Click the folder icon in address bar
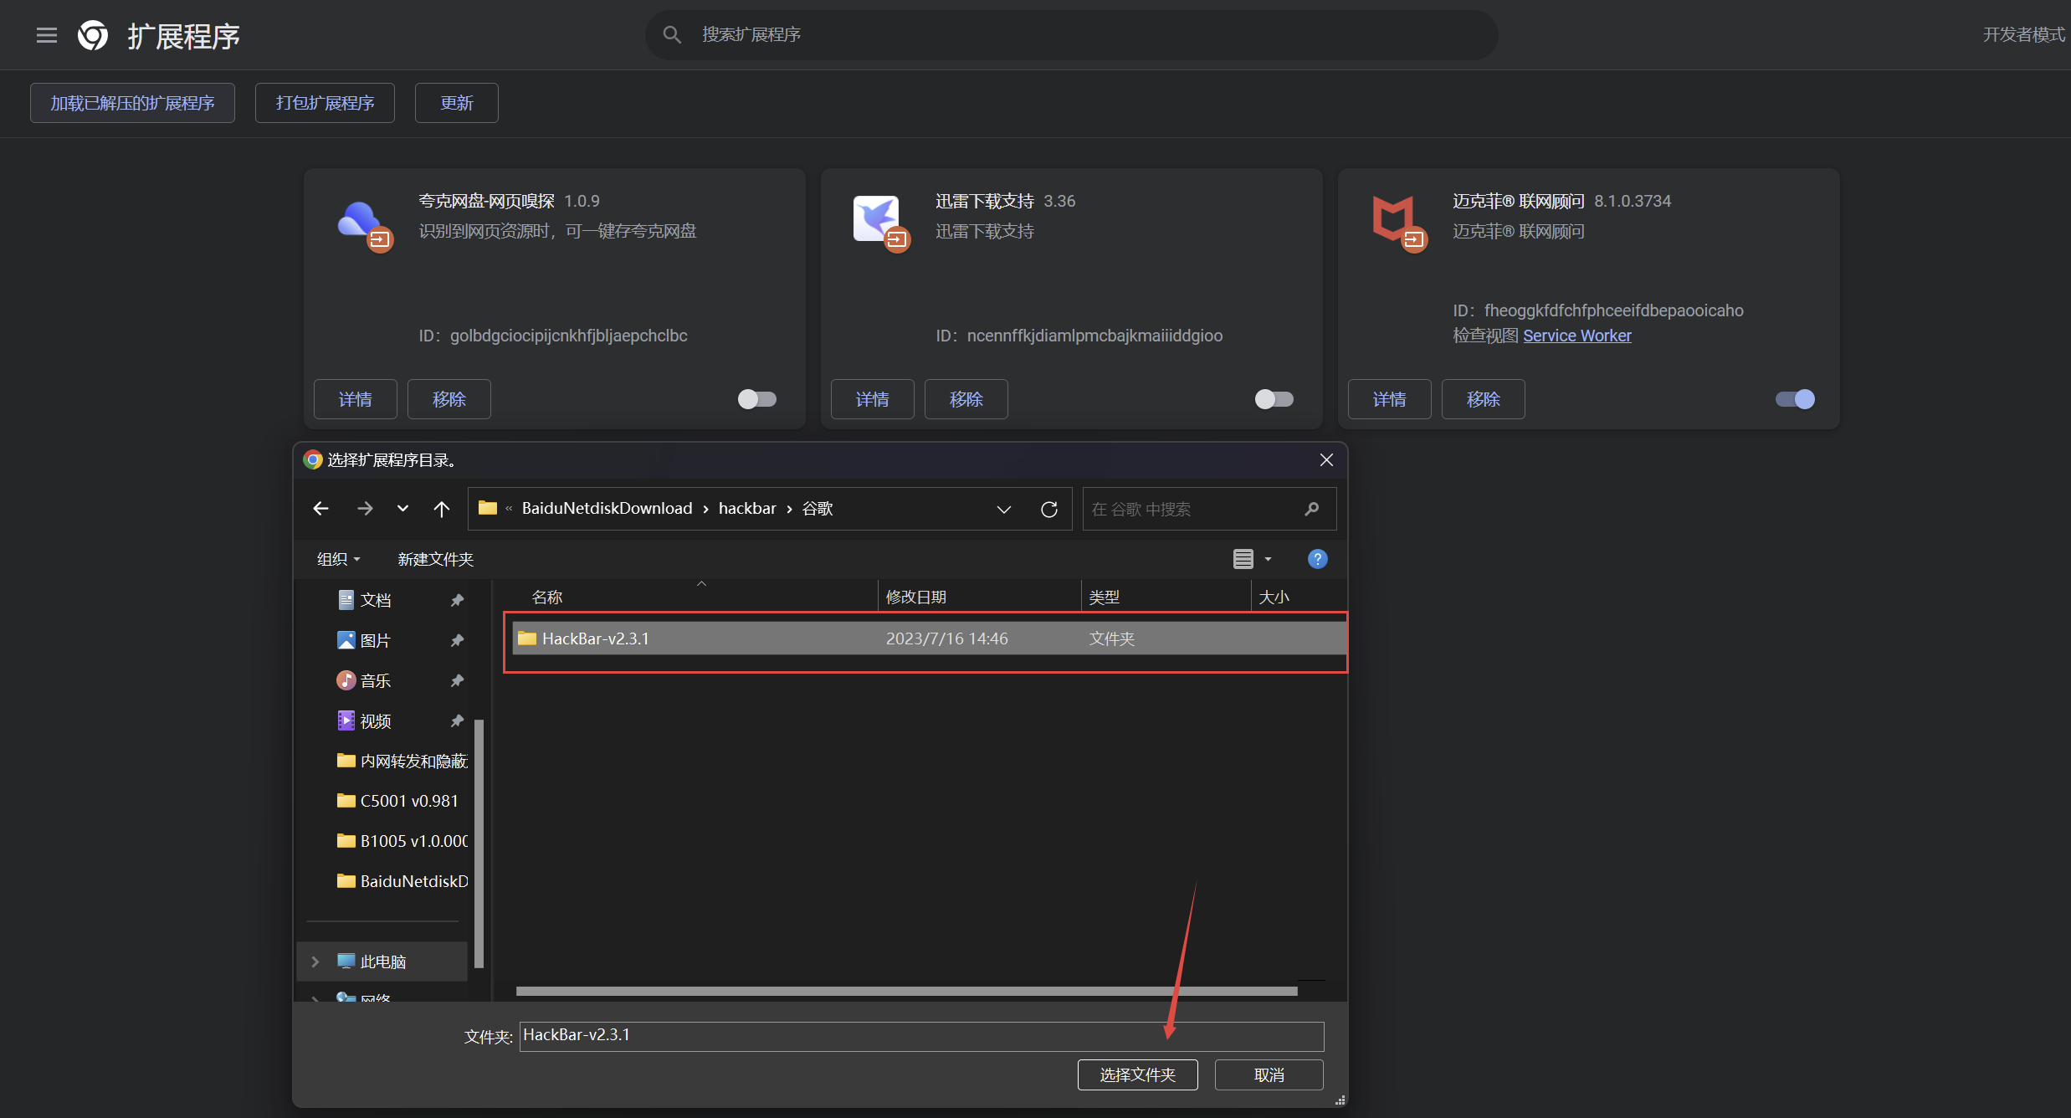 pos(488,508)
